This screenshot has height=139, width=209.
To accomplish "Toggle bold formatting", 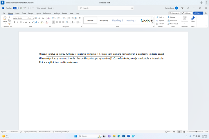I will tap(15, 22).
